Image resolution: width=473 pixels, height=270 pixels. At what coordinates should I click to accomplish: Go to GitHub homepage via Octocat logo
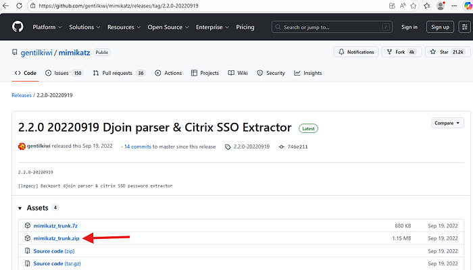(18, 27)
